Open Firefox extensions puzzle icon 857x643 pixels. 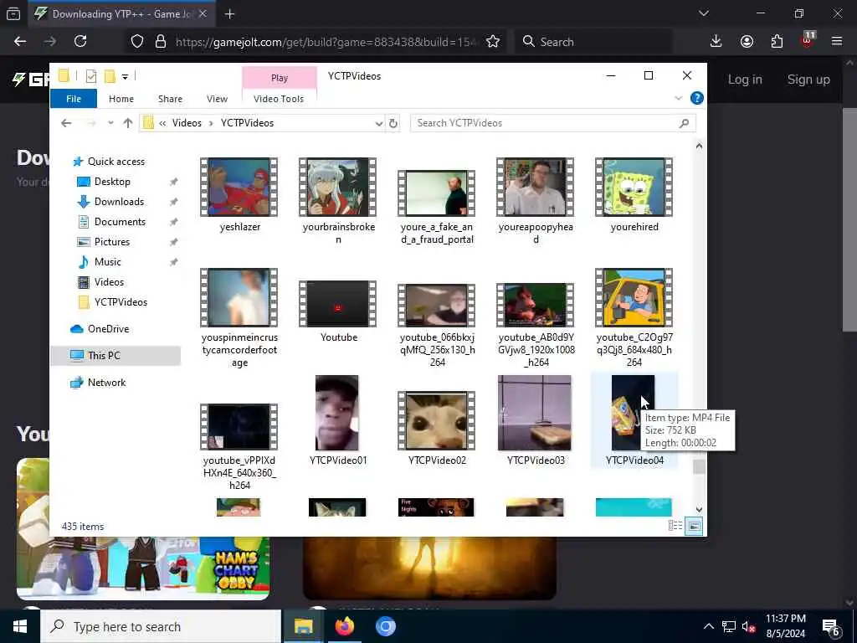coord(777,42)
